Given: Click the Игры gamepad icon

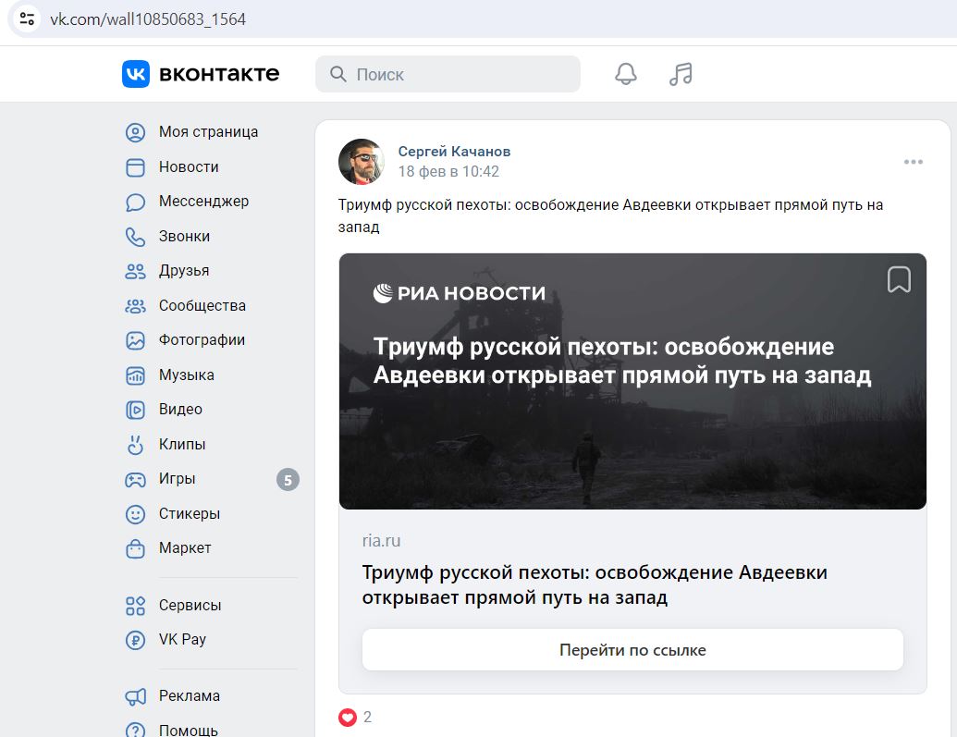Looking at the screenshot, I should pos(135,480).
